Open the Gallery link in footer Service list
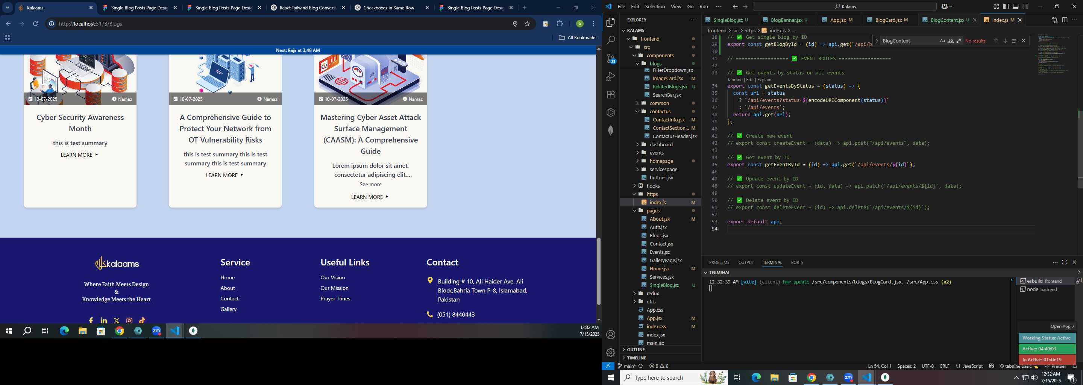 [x=228, y=309]
